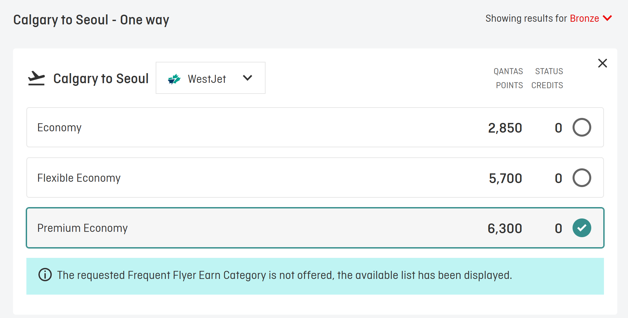Click the info icon in the notice

pos(45,275)
